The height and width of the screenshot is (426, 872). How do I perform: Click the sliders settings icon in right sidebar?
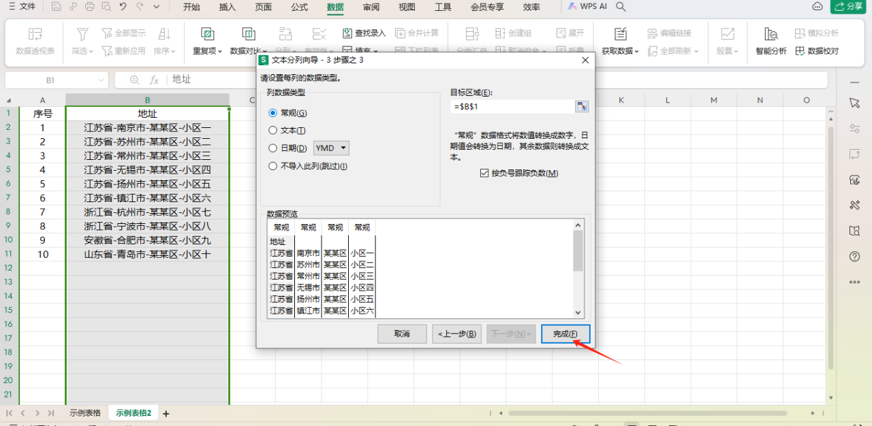coord(854,129)
